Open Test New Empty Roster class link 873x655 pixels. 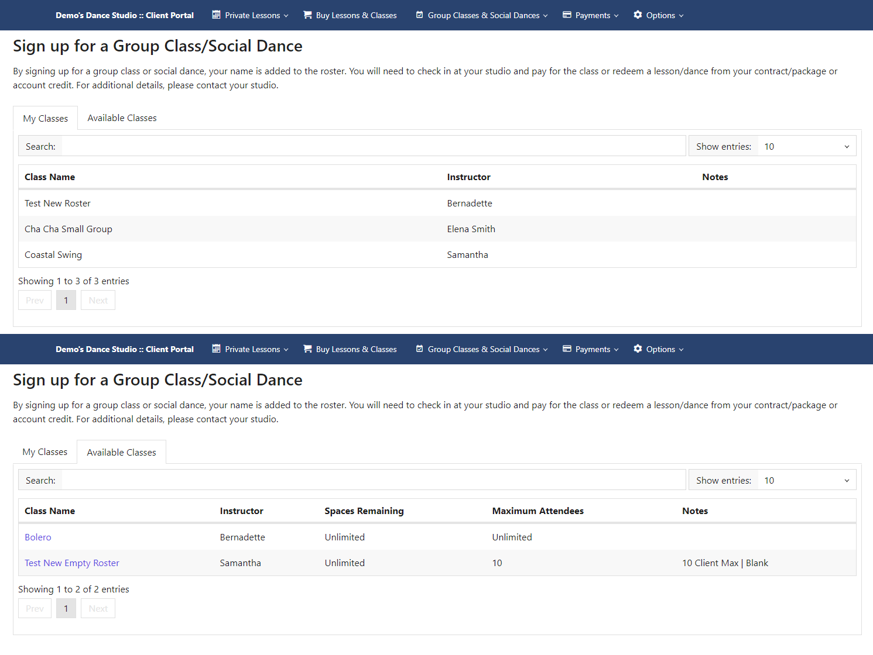coord(72,563)
